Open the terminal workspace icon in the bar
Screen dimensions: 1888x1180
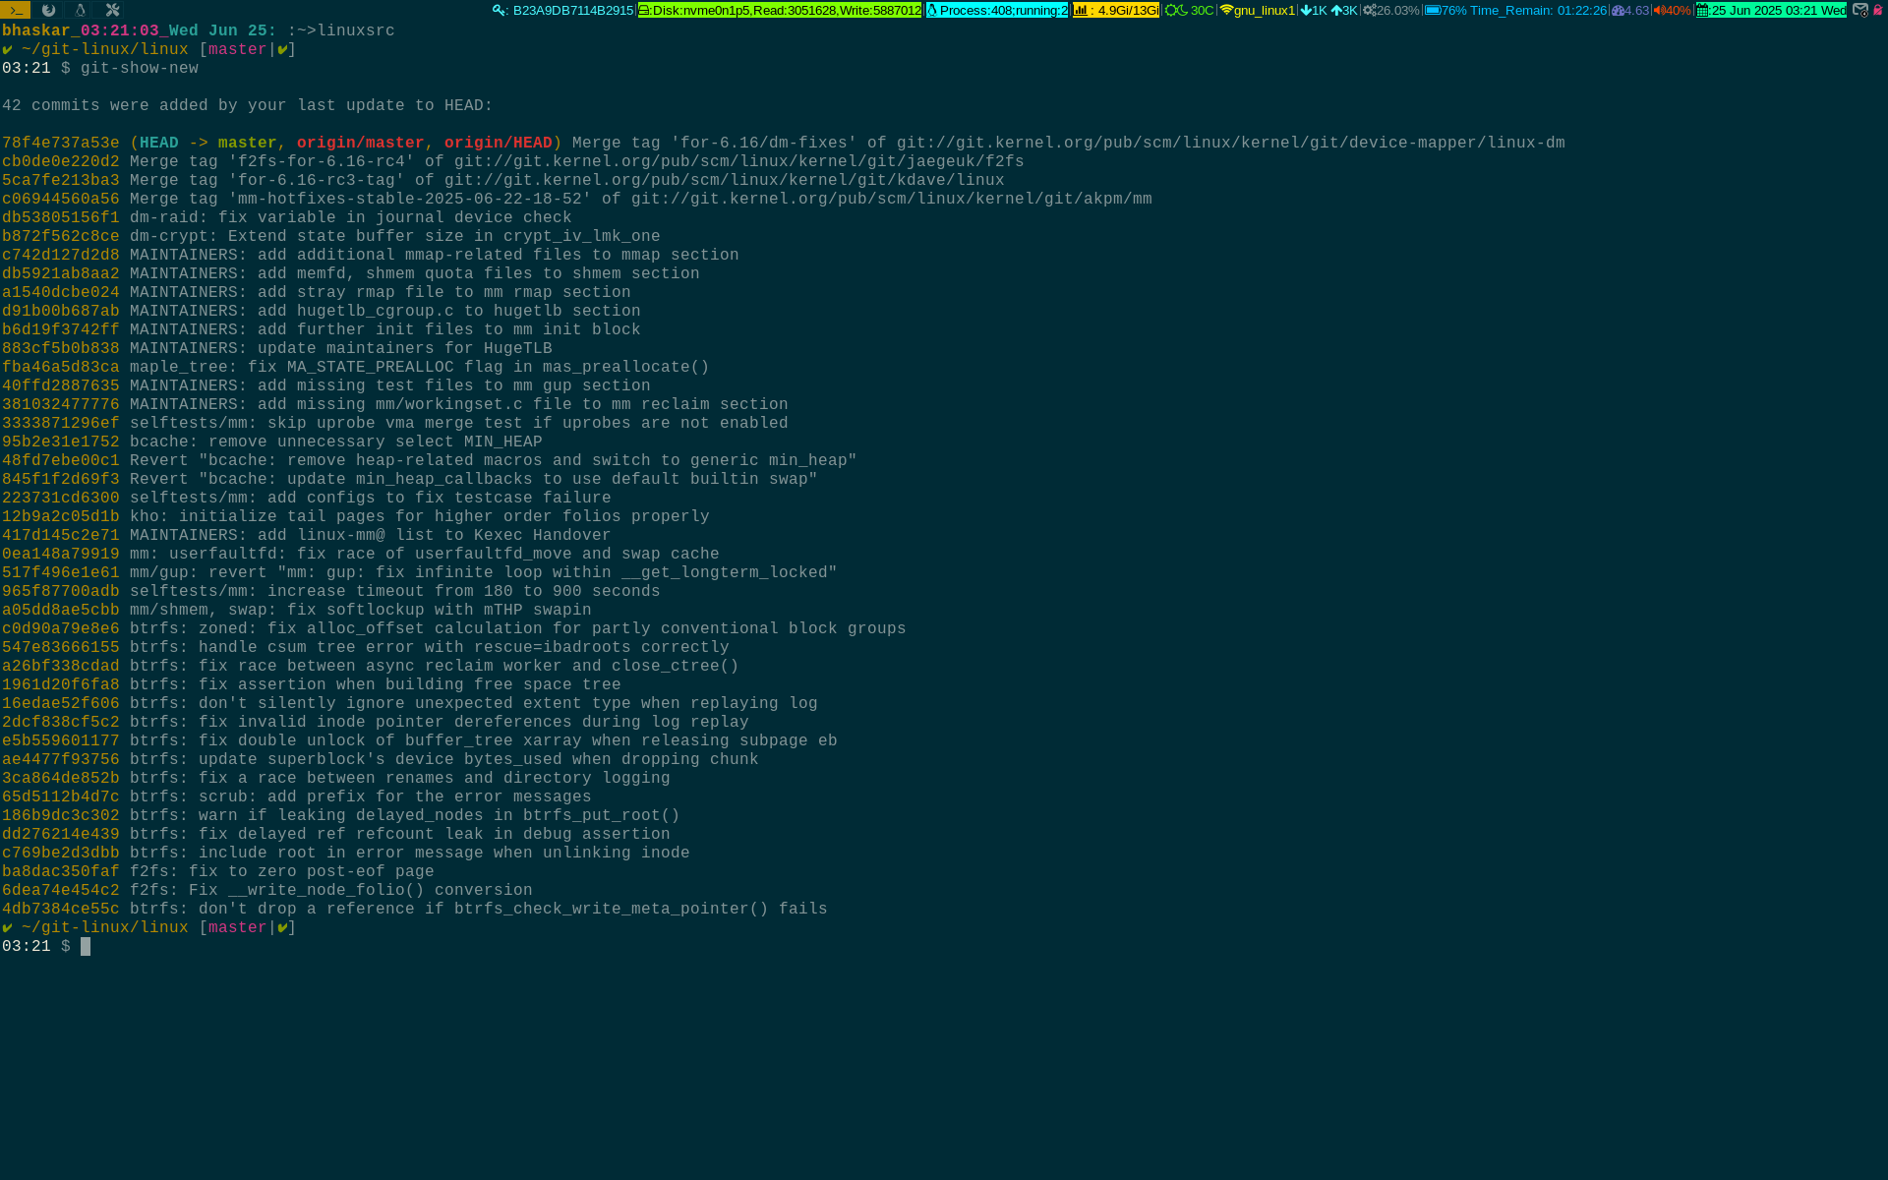(16, 10)
